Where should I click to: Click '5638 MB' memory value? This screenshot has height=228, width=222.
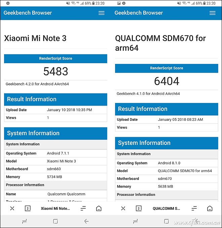click(165, 187)
